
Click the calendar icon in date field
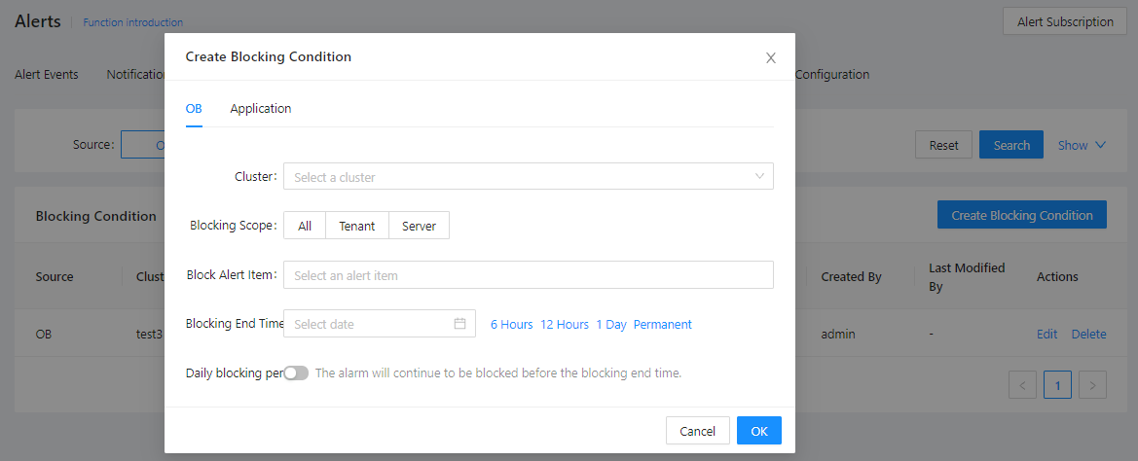[x=459, y=324]
